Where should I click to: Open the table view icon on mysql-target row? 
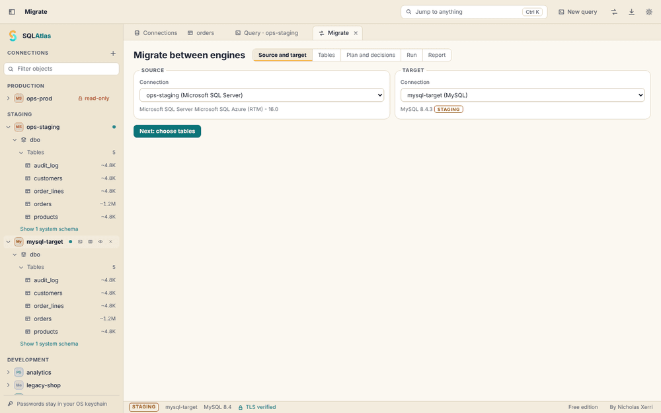pos(90,241)
